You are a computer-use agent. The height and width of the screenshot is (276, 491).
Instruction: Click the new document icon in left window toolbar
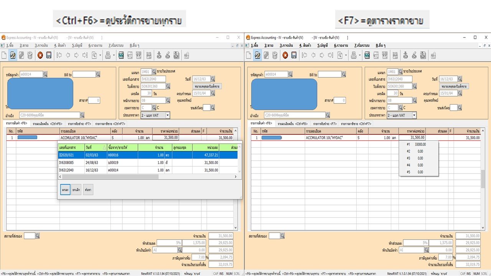(4, 55)
